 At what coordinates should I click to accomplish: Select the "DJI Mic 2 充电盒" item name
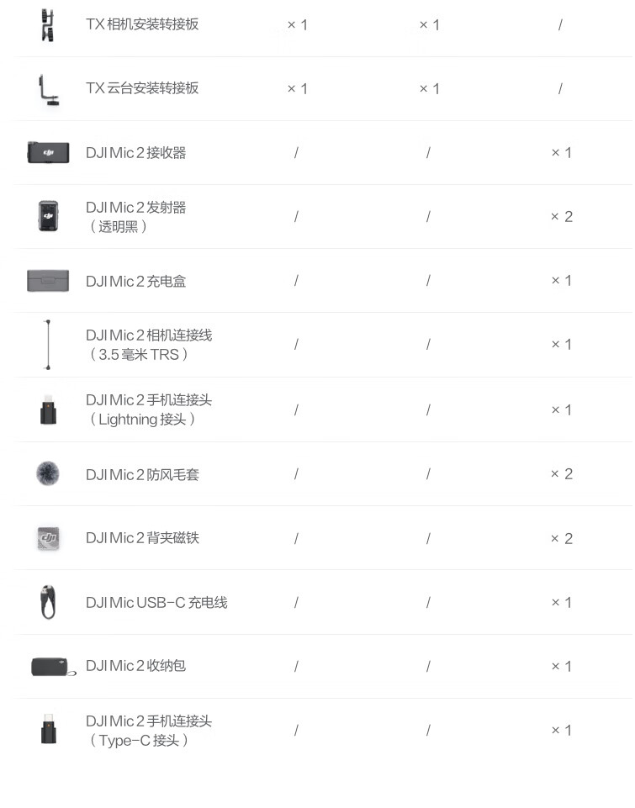point(136,282)
